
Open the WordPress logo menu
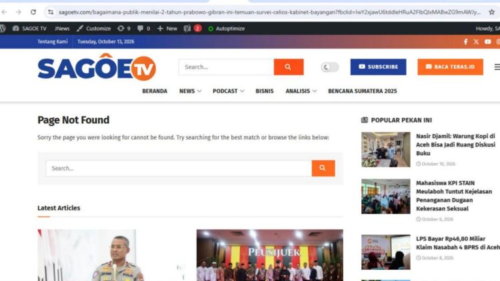pyautogui.click(x=3, y=29)
